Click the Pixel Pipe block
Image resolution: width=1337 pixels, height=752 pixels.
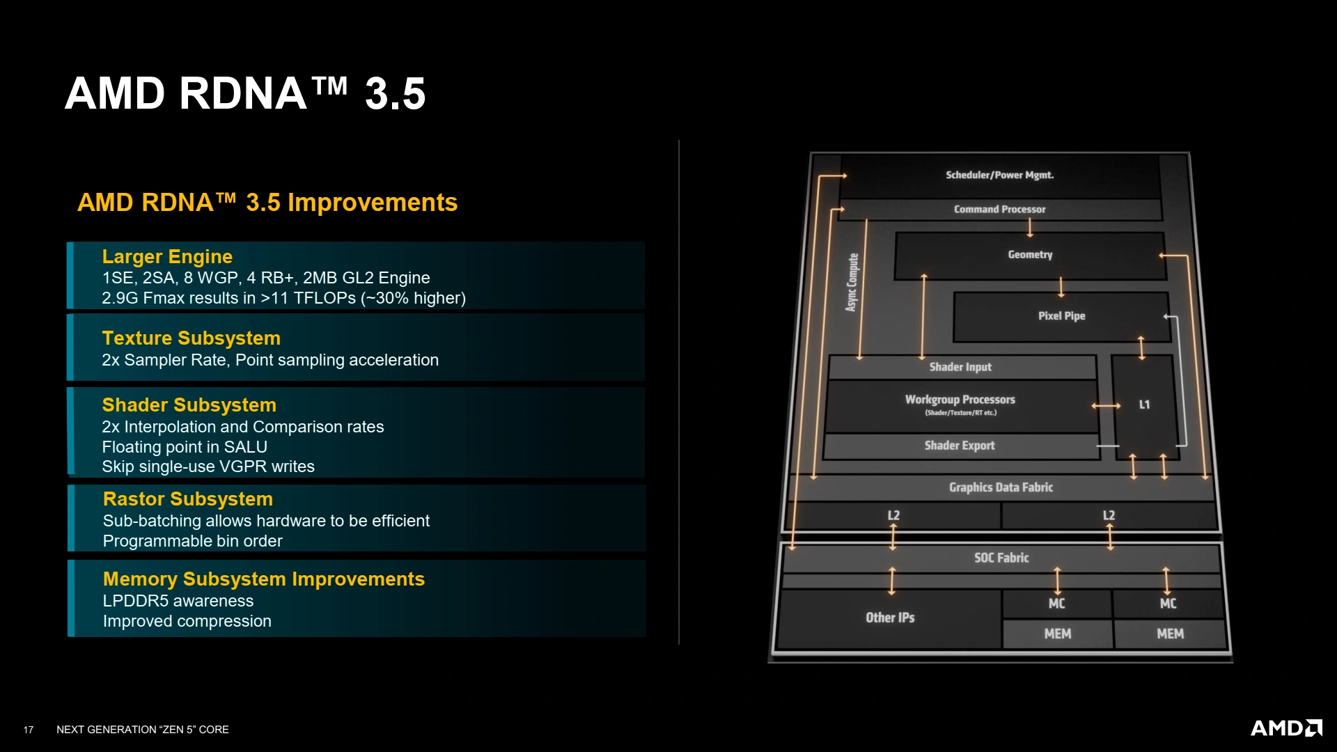pos(1061,316)
